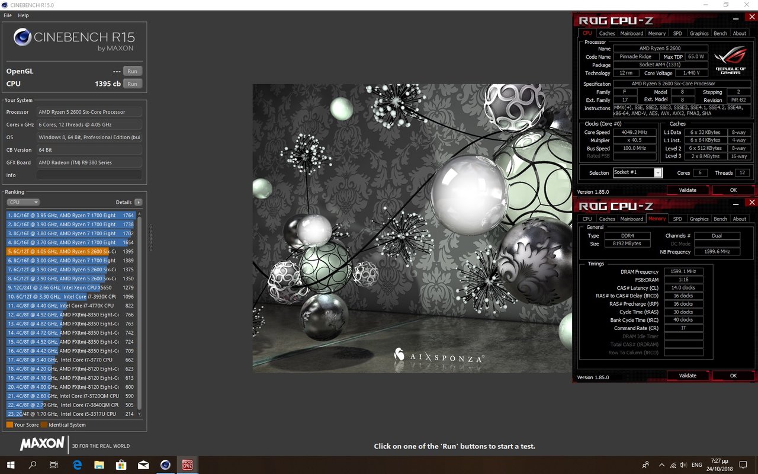Click the DRAM Frequency value 1599.1 MHz
This screenshot has width=758, height=474.
(683, 271)
